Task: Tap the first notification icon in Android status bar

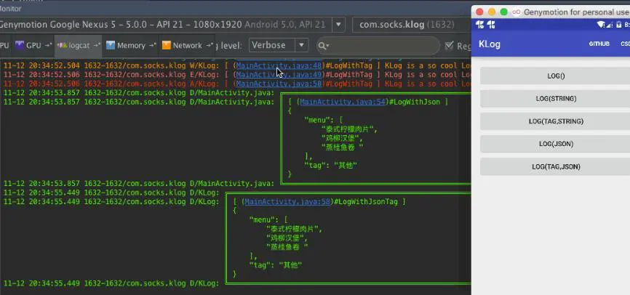Action: 479,25
